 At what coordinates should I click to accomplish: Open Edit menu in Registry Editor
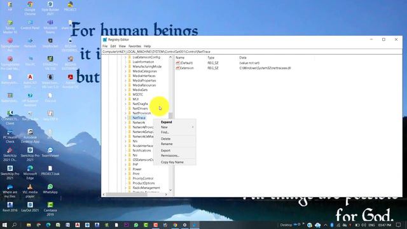point(113,46)
